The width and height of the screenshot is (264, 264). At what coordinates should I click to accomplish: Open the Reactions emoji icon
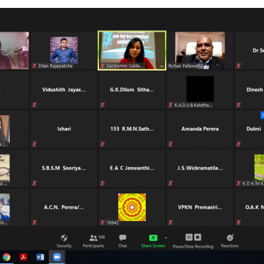(230, 238)
